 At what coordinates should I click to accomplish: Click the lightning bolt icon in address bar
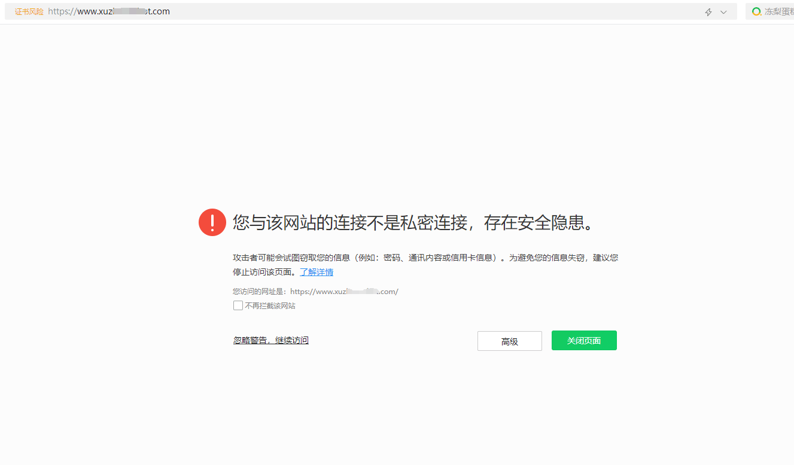coord(708,12)
